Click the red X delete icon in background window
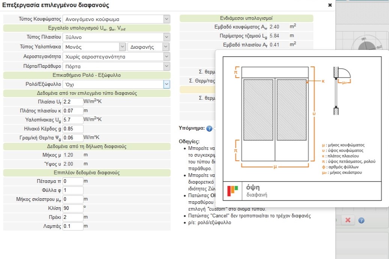Viewport: 389px width, 259px height. click(348, 220)
